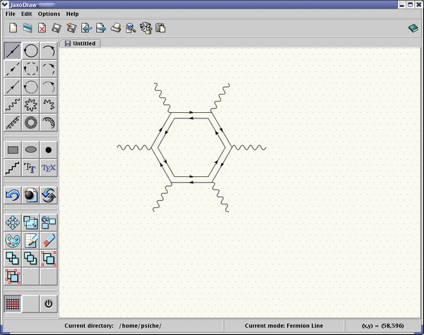The width and height of the screenshot is (424, 335).
Task: Click the eraser delete tool
Action: (x=49, y=240)
